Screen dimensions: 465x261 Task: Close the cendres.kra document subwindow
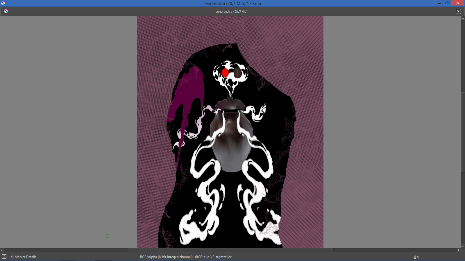pyautogui.click(x=458, y=11)
